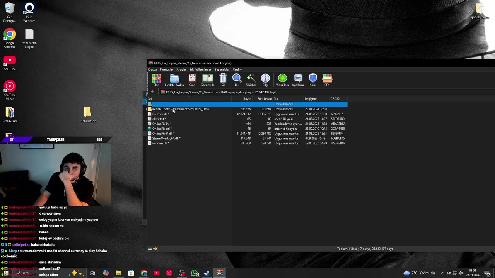Click the Virüs Tara scan icon
Screen dimensions: 495x278
(282, 80)
